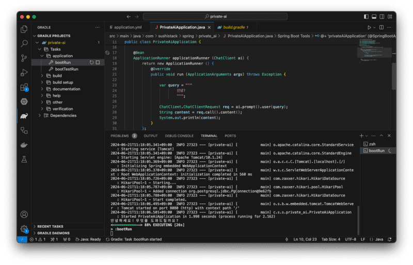Viewport: 413px width, 265px height.
Task: Open Source Control view in activity bar
Action: coord(24,58)
